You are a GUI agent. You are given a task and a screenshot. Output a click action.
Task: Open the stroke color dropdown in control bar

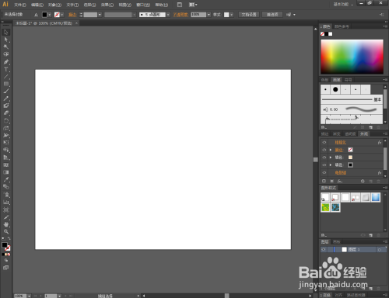click(x=62, y=15)
